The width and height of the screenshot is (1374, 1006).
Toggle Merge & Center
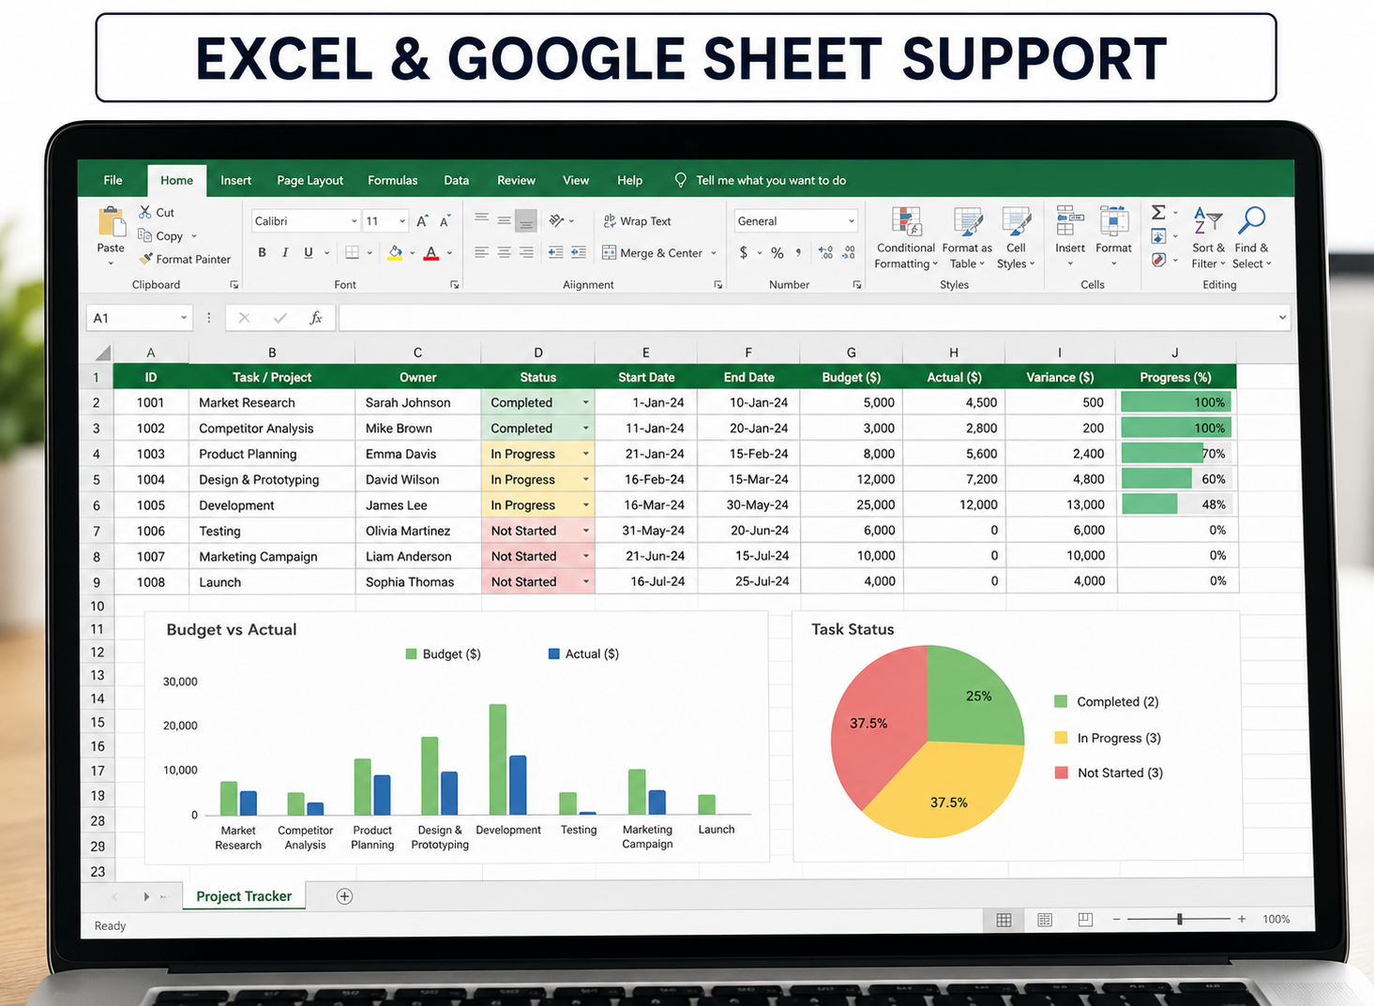click(653, 253)
